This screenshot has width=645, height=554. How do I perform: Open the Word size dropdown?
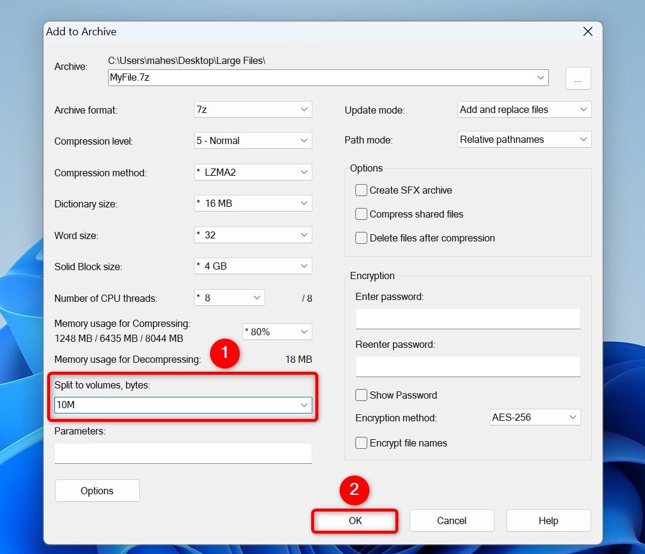(253, 235)
